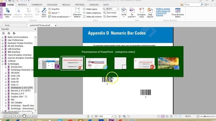The height and width of the screenshot is (121, 216).
Task: Click Adatta allo schermo
Action: coord(92,16)
